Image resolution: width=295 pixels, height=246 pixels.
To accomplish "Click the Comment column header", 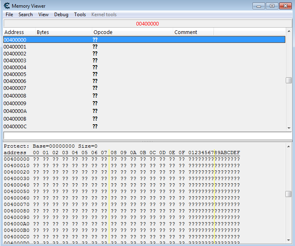I will click(193, 32).
